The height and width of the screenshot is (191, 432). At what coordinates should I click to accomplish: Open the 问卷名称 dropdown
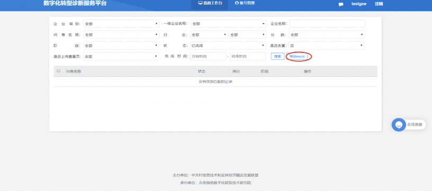(x=121, y=35)
